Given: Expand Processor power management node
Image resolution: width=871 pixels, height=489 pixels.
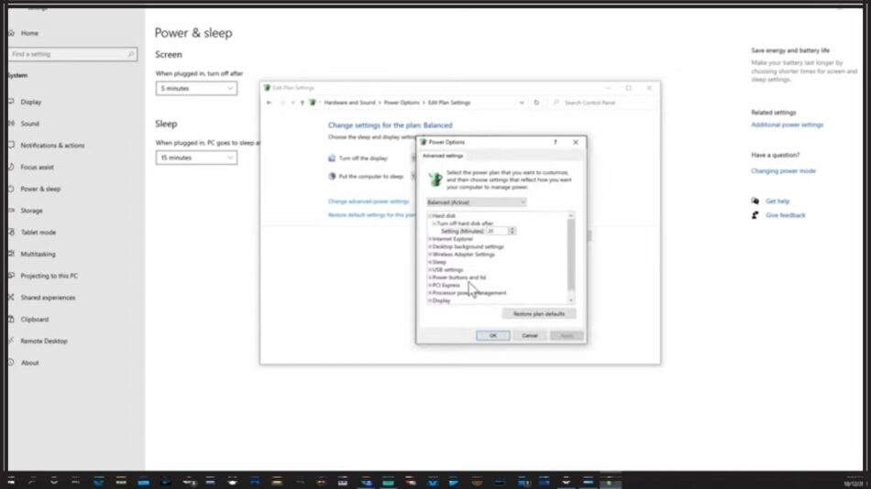Looking at the screenshot, I should tap(430, 293).
